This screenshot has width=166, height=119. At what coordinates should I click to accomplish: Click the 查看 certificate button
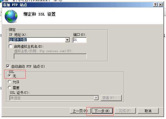click(111, 98)
